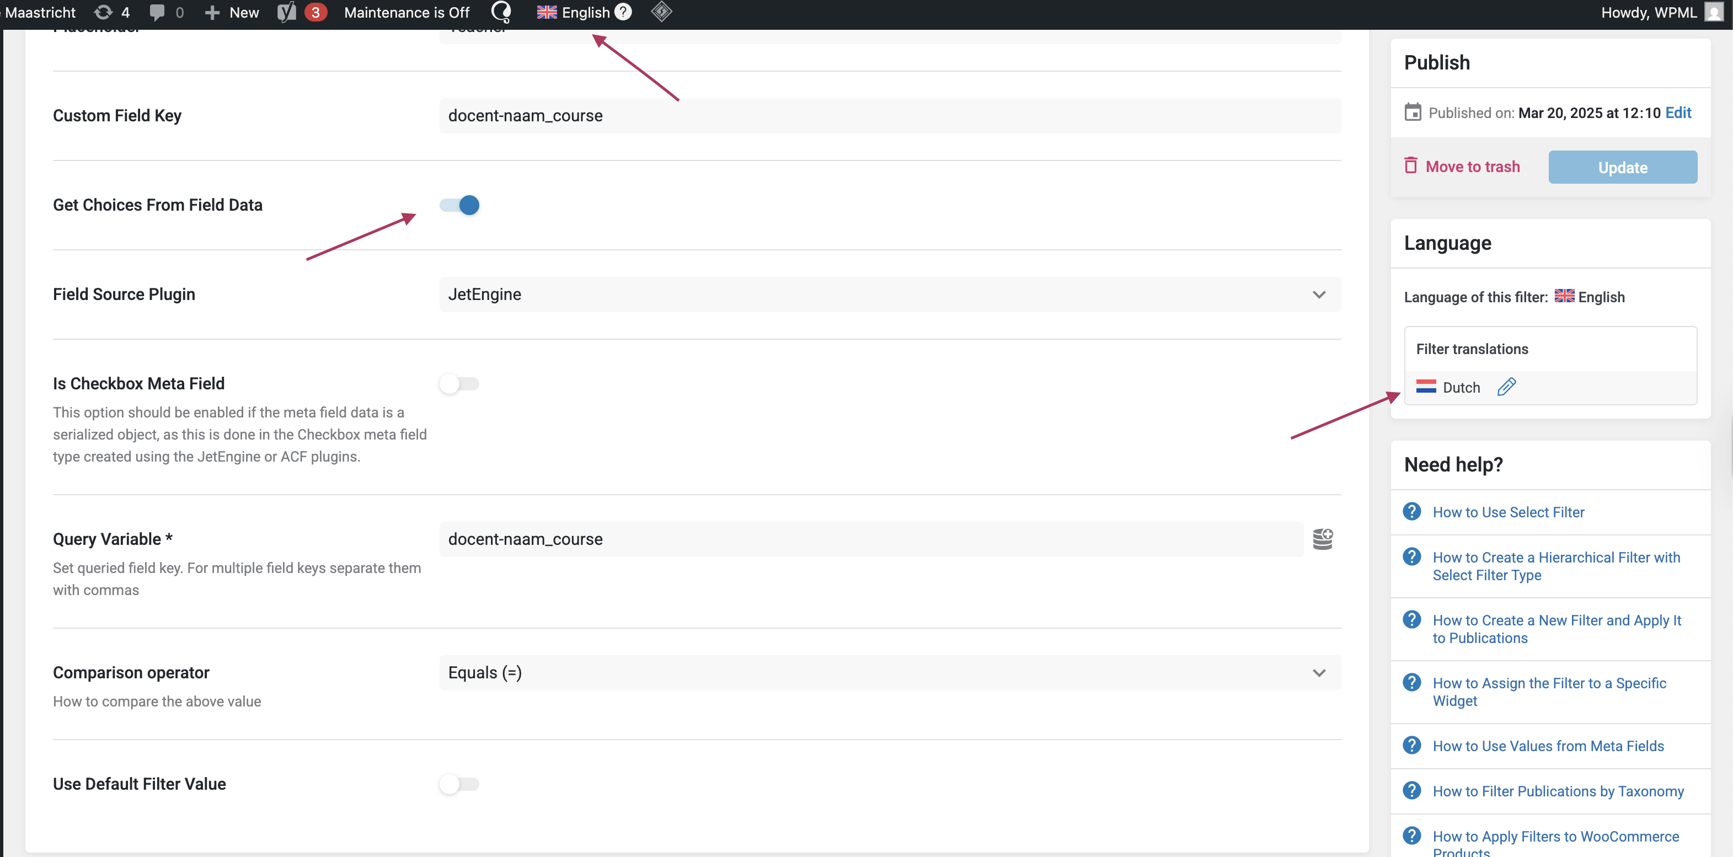
Task: Enable Is Checkbox Meta Field toggle
Action: coord(459,383)
